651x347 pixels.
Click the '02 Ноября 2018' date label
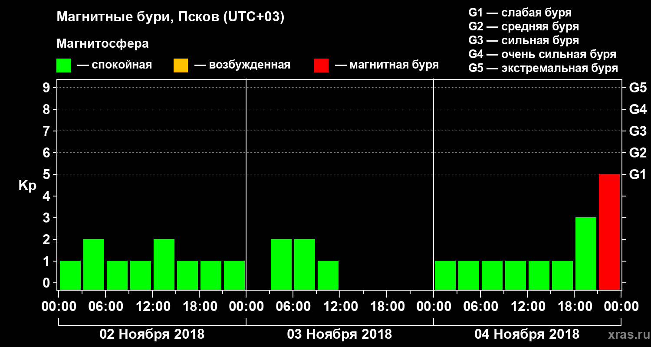(152, 334)
